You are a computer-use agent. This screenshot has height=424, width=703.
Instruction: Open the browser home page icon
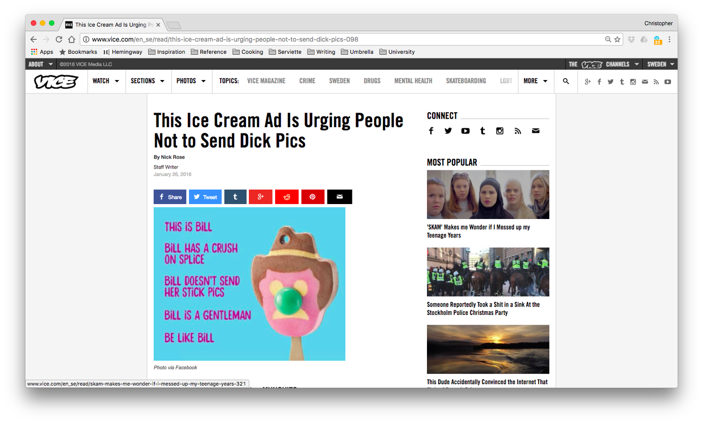coord(71,39)
